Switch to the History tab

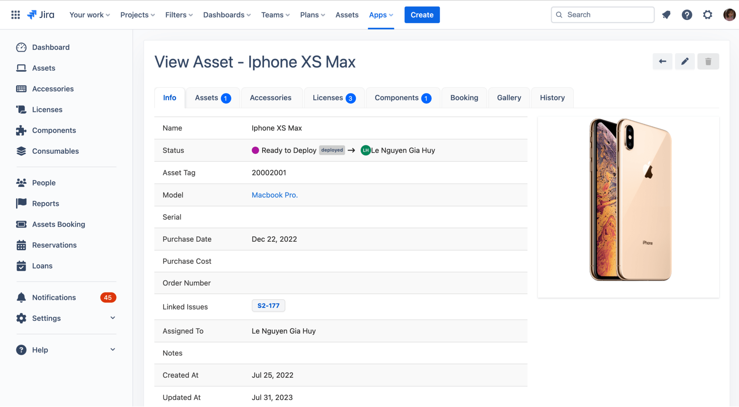pyautogui.click(x=552, y=98)
